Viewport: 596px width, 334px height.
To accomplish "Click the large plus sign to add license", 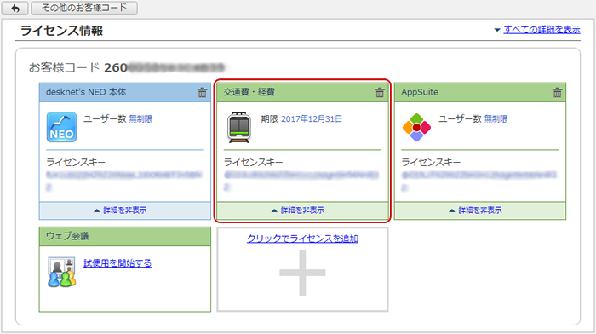I will pyautogui.click(x=302, y=273).
